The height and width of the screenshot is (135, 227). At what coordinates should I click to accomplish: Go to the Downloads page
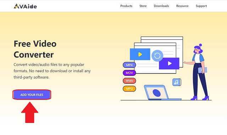(161, 6)
